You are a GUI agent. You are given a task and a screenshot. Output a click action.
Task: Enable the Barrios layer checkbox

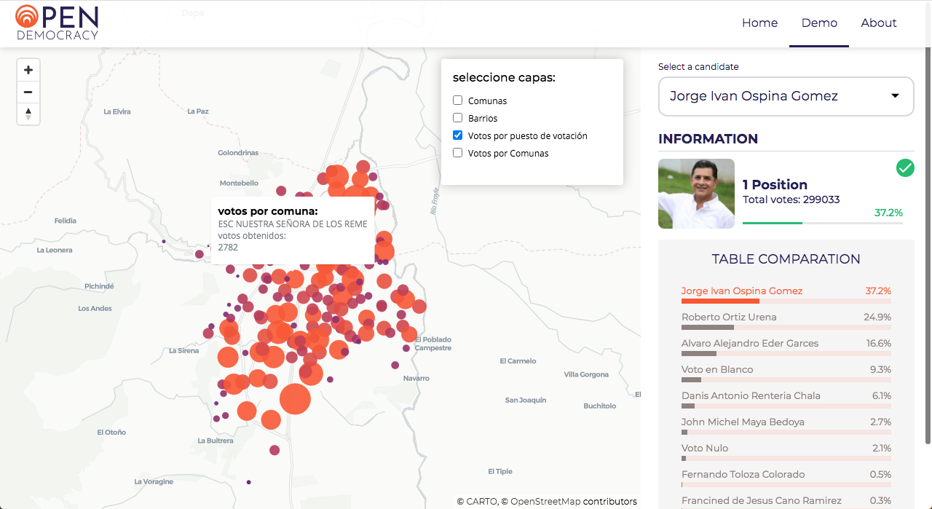(458, 118)
